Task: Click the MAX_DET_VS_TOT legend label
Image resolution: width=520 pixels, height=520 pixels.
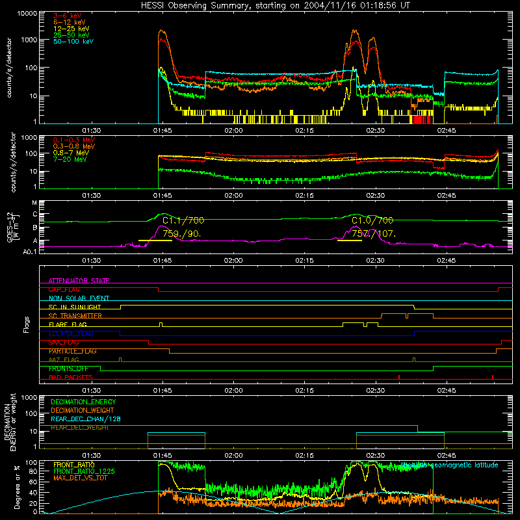Action: [x=80, y=478]
